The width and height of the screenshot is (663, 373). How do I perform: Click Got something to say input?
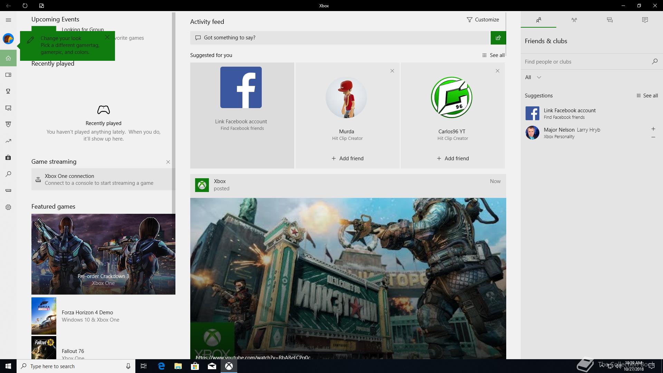coord(340,38)
